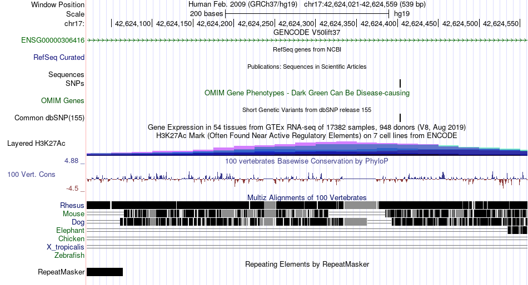Click the RepeatMasker track label
Screen dimensions: 528x285
click(61, 272)
